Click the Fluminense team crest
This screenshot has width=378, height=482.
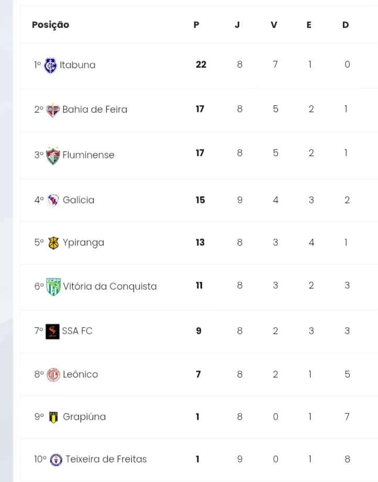click(53, 155)
